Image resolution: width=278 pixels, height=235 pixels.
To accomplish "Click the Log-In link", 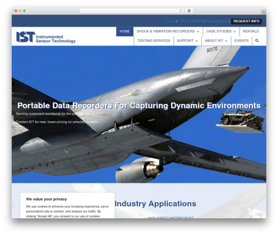I will pyautogui.click(x=170, y=21).
